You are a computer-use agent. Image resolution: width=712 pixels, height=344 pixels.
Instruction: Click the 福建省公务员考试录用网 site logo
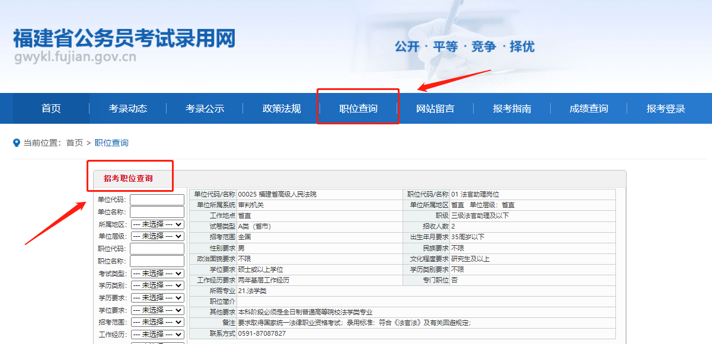point(124,37)
